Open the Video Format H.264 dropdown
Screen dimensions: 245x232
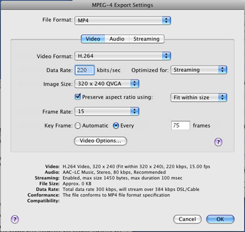pos(123,56)
